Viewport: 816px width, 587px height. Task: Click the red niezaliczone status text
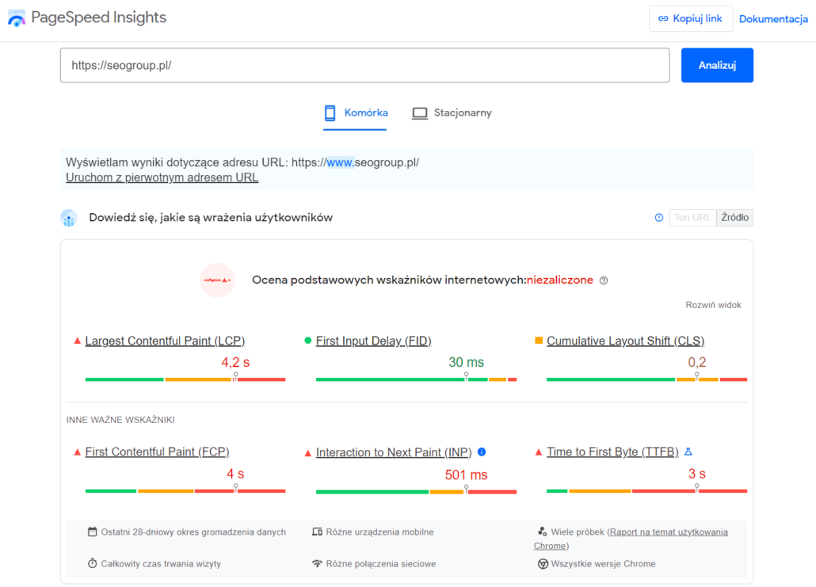tap(560, 280)
